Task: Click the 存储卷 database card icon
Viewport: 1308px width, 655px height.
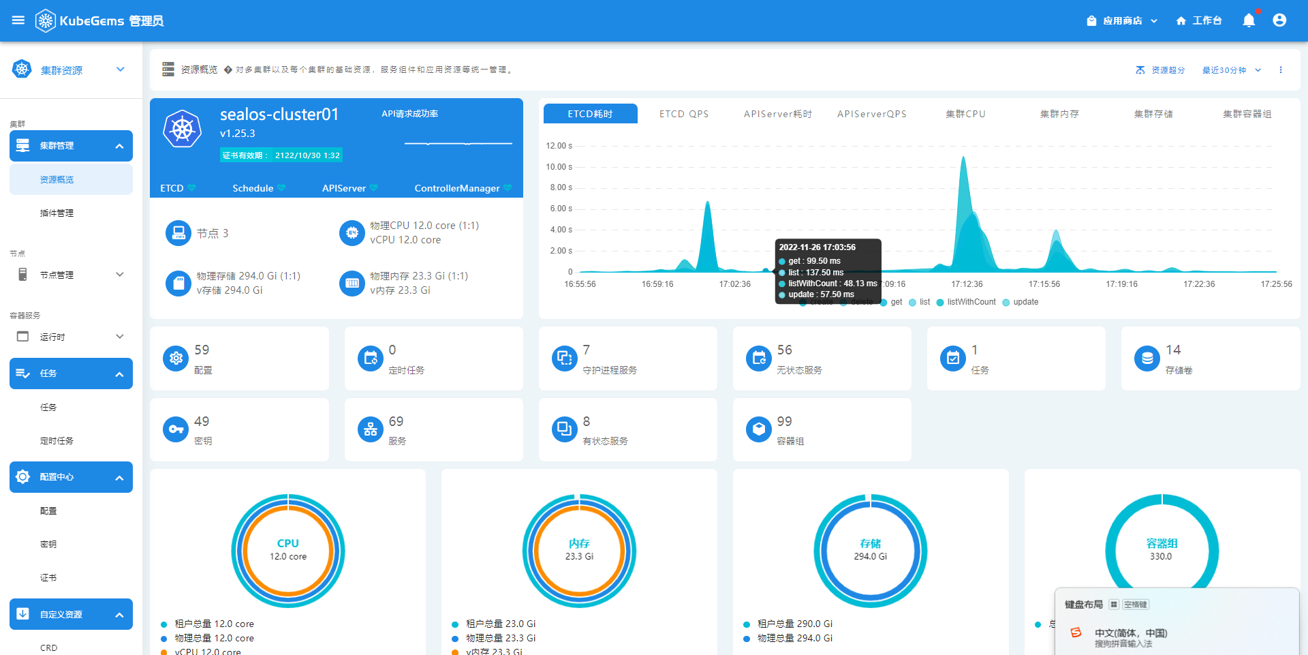Action: 1147,358
